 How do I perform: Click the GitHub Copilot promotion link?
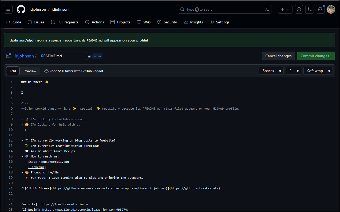(74, 71)
